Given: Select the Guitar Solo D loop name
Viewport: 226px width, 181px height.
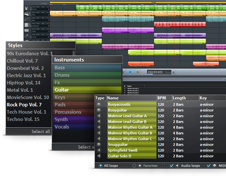Looking at the screenshot, I should 119,156.
